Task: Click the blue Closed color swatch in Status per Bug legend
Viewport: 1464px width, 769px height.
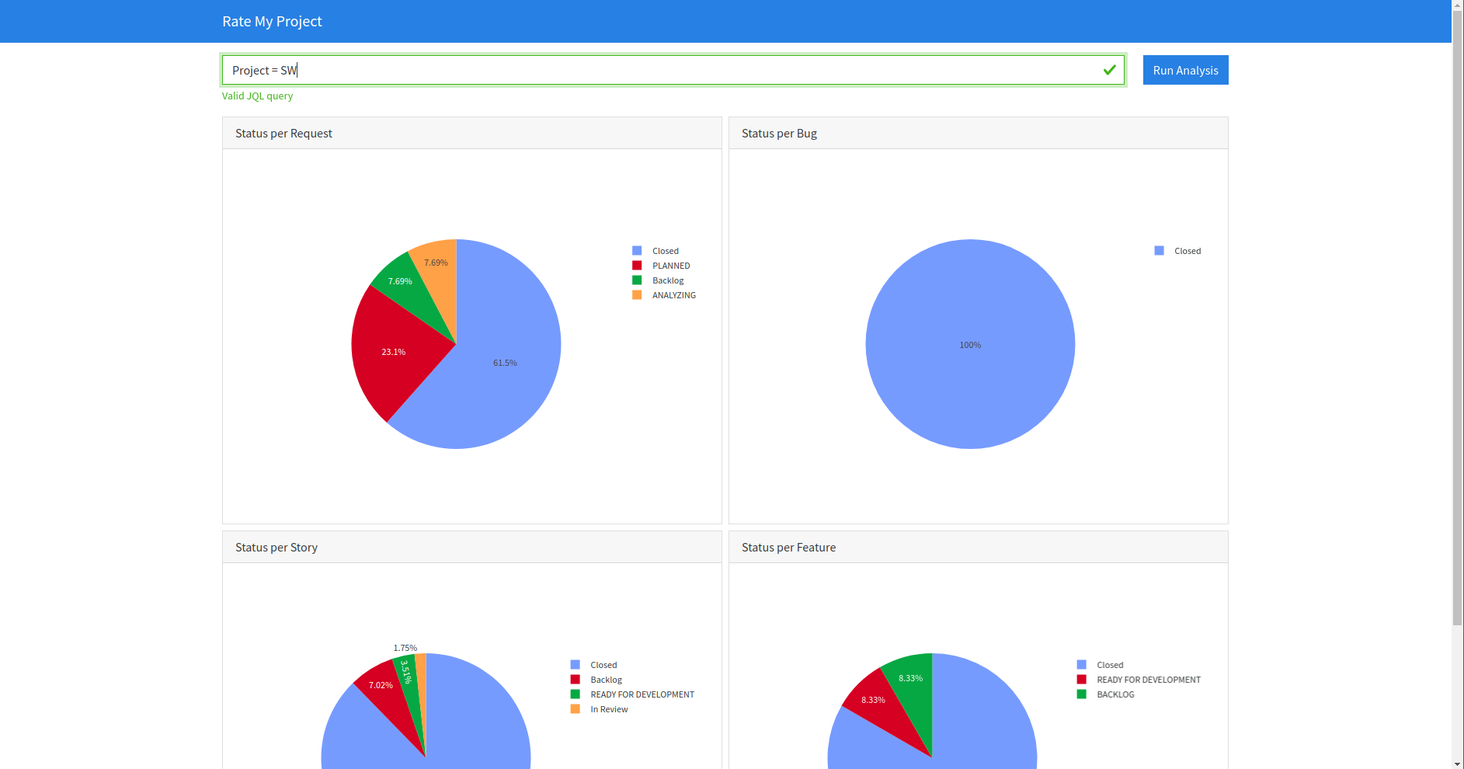Action: 1158,250
